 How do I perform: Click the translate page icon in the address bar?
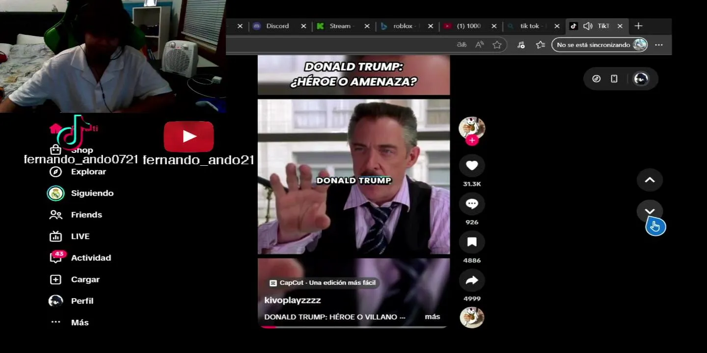462,45
